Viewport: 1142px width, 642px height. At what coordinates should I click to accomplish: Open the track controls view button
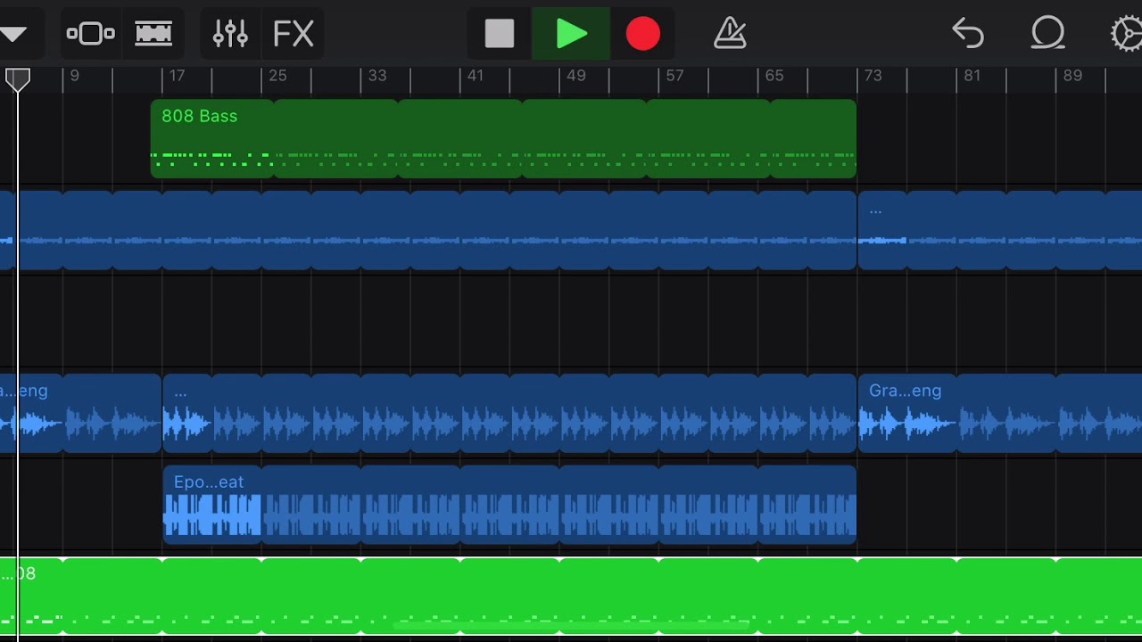coord(91,35)
